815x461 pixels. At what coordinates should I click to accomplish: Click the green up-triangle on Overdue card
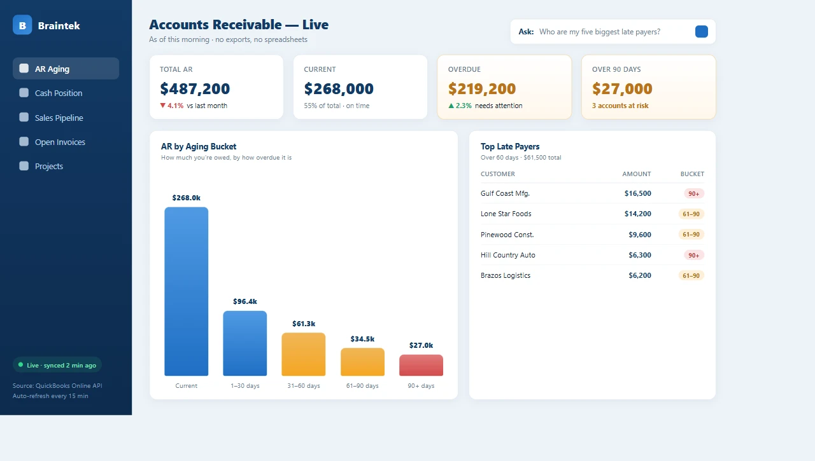pyautogui.click(x=451, y=106)
